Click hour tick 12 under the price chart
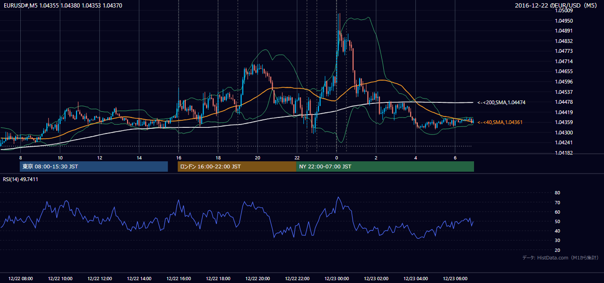 pos(100,157)
